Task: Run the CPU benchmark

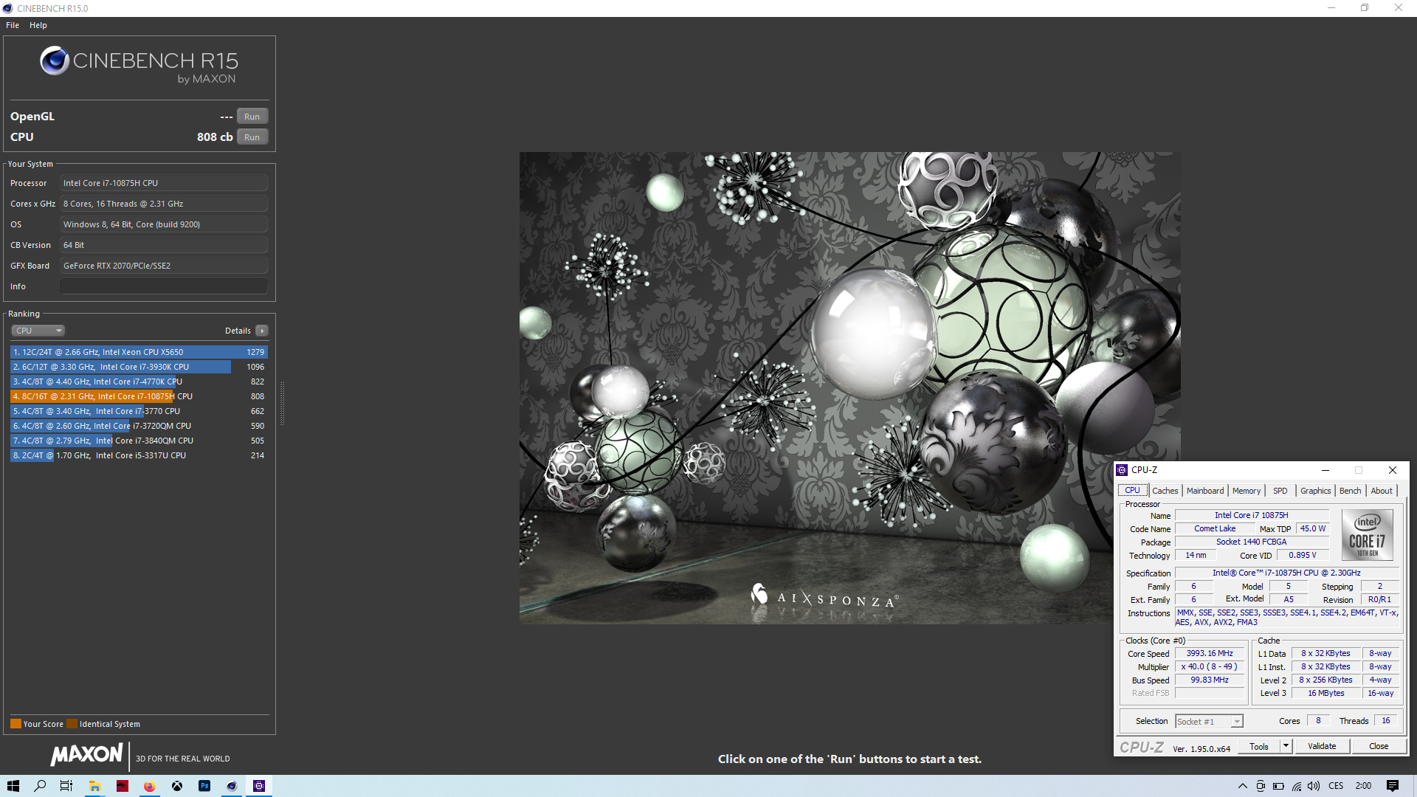Action: click(x=252, y=137)
